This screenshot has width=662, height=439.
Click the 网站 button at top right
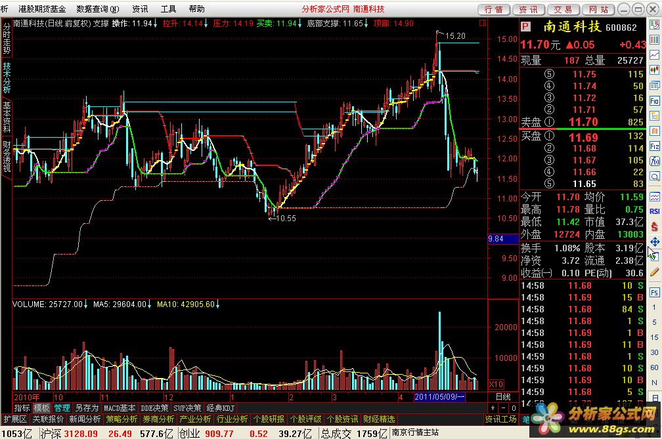598,10
